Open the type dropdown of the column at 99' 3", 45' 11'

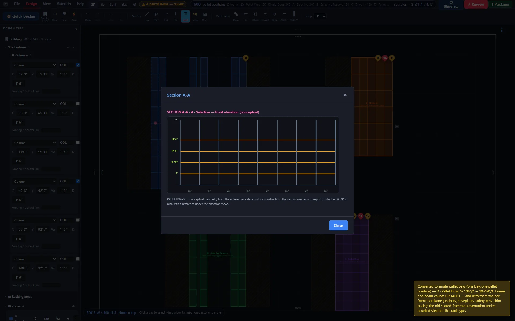pos(35,104)
